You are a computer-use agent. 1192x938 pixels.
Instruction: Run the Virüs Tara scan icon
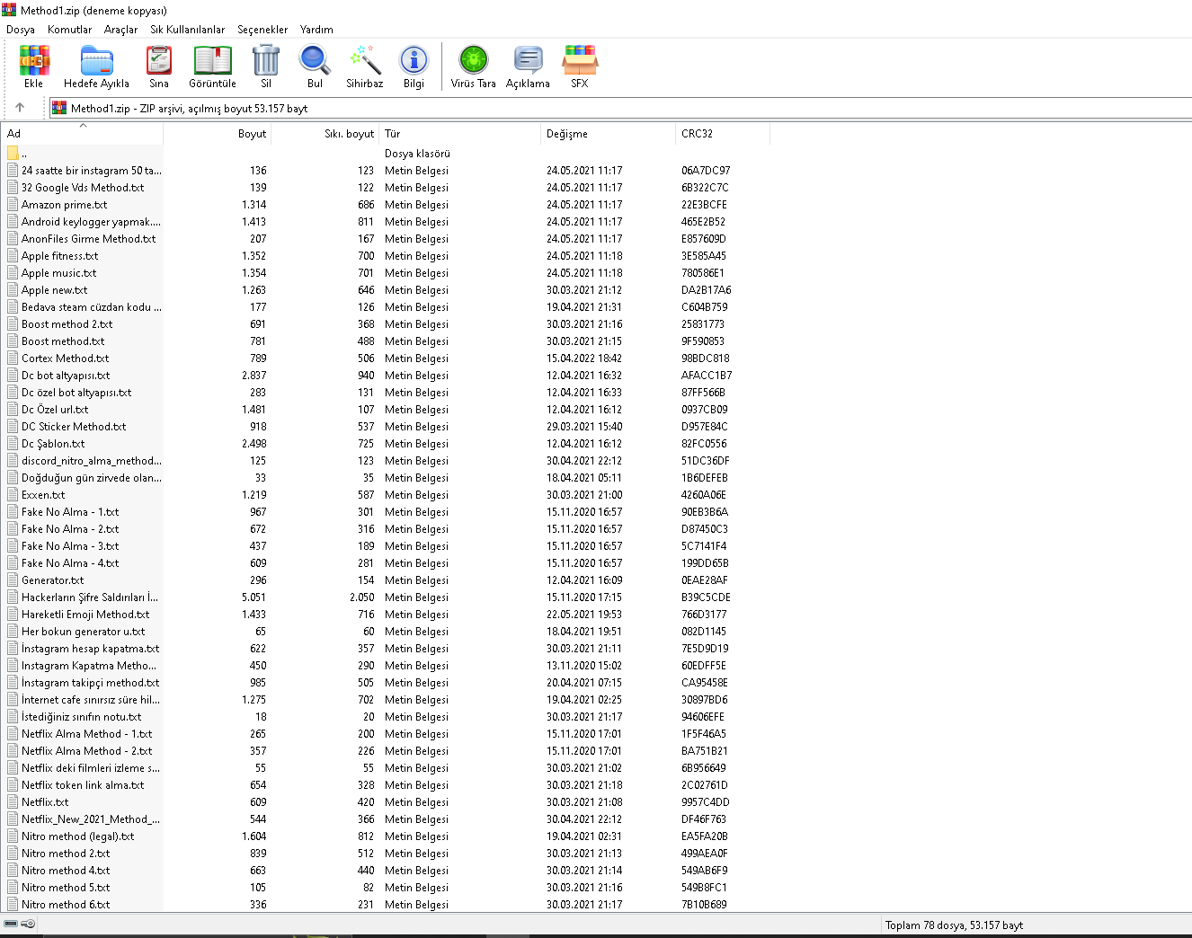[474, 61]
